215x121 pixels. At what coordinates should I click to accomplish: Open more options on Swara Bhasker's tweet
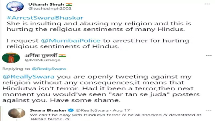pos(209,110)
